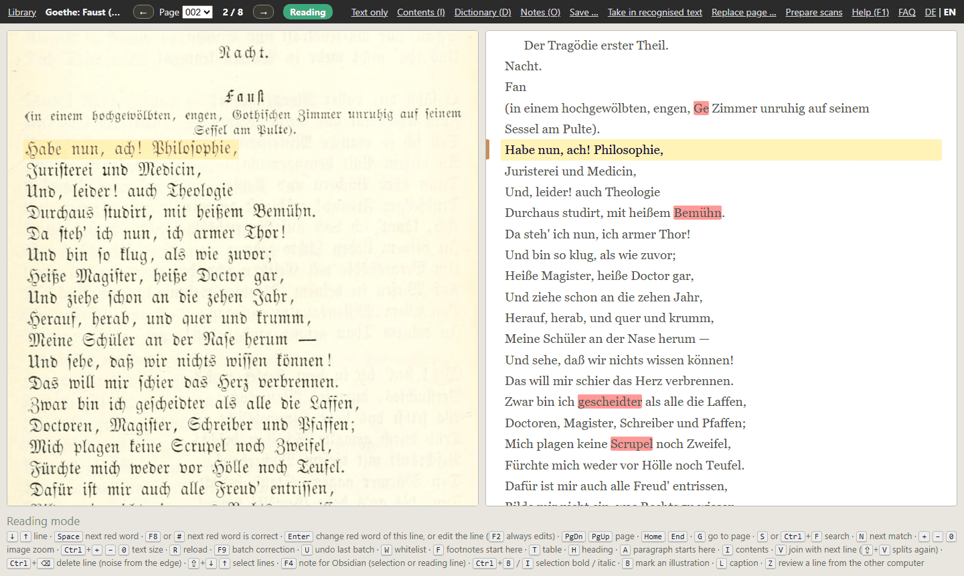Select transcribed line Dafür ist mir auch alle Freud' entrissen,
The height and width of the screenshot is (576, 964).
pos(616,486)
